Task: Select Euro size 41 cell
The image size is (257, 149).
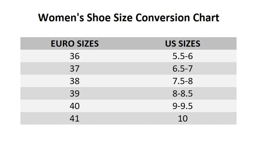Action: coord(75,119)
